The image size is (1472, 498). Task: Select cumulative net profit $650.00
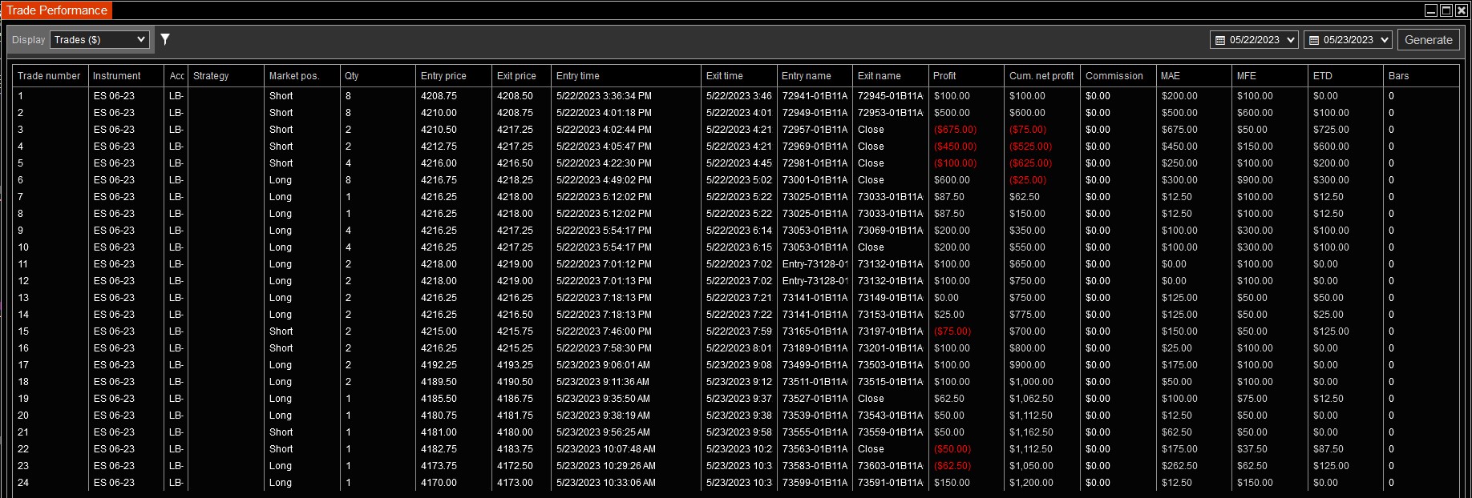click(1027, 264)
